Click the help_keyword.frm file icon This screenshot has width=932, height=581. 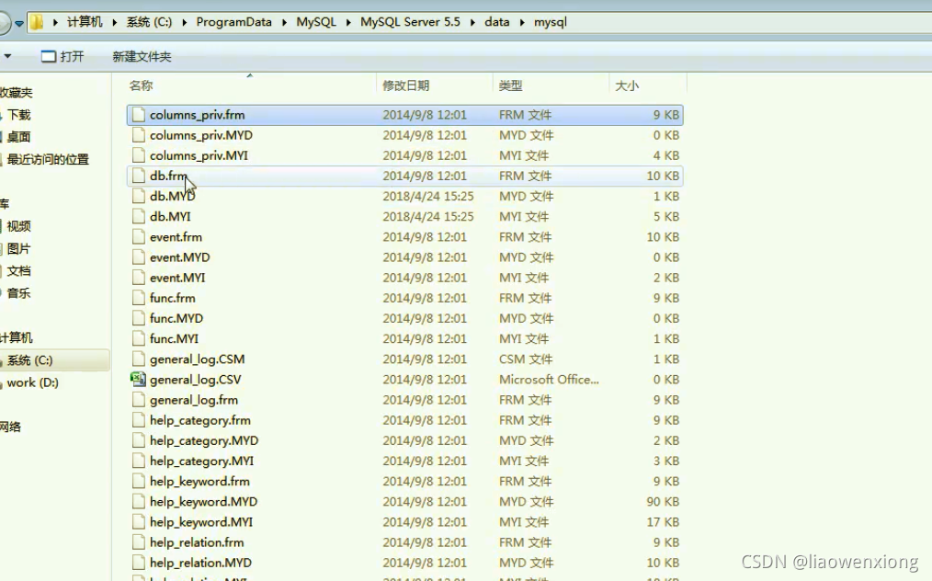click(139, 481)
